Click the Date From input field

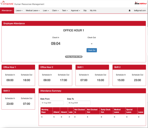52,103
